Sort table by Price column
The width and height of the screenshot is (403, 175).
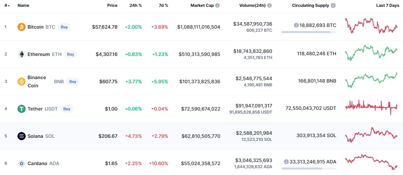click(112, 5)
